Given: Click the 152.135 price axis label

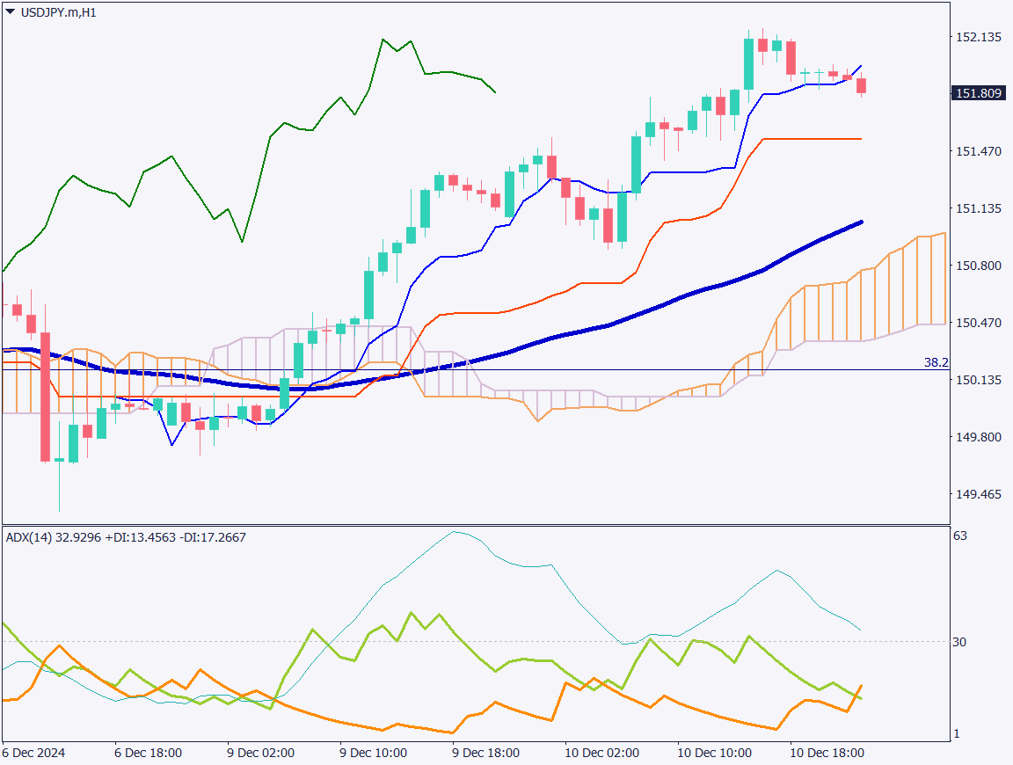Looking at the screenshot, I should [x=979, y=37].
